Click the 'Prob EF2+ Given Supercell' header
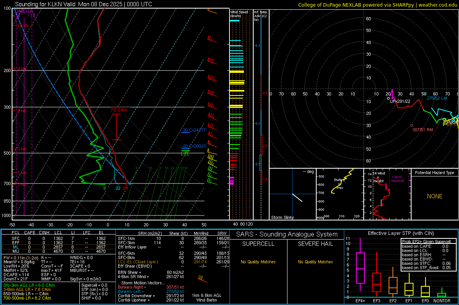The width and height of the screenshot is (459, 305). 426,242
